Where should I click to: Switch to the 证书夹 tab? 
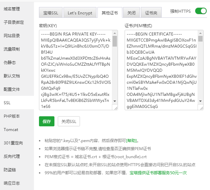click(151, 13)
